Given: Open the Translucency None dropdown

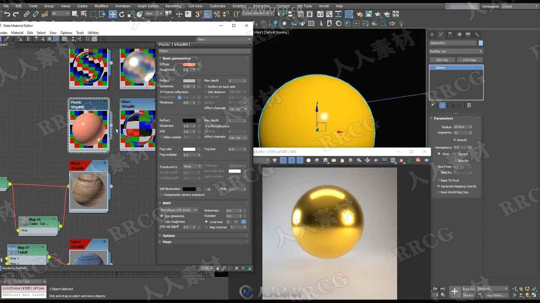Looking at the screenshot, I should (x=192, y=166).
